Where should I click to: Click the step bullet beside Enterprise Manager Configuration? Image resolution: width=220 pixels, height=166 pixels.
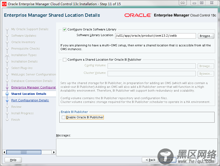7,87
